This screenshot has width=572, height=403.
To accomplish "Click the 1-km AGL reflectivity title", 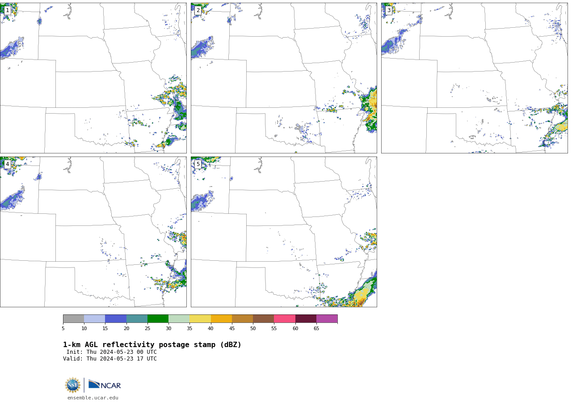I will coord(152,345).
